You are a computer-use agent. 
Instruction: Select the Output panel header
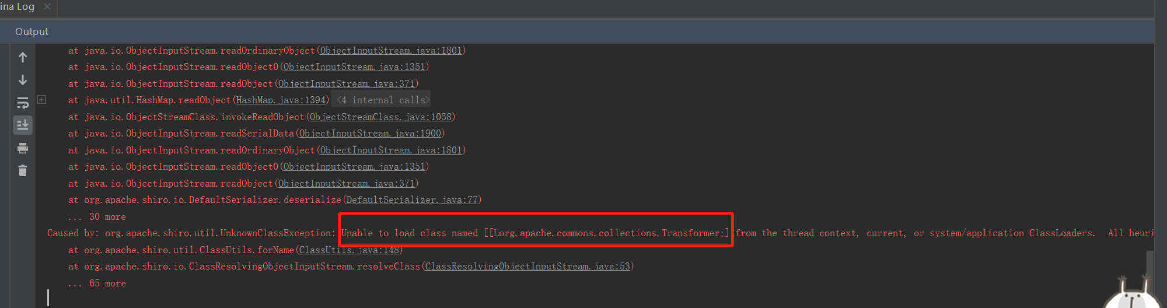(32, 32)
